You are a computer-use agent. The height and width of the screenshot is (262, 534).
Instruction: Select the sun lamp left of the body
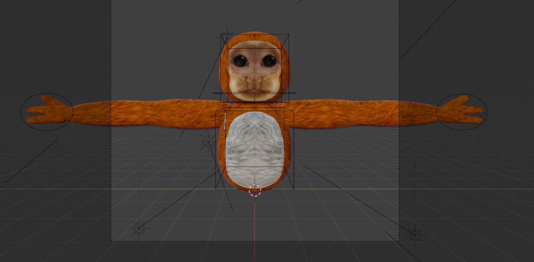[x=207, y=142]
